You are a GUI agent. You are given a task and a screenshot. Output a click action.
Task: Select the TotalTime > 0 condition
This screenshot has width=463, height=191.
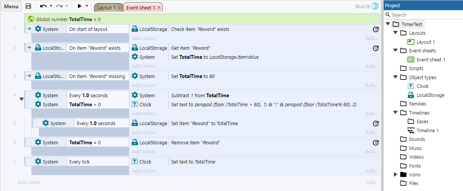pyautogui.click(x=98, y=104)
